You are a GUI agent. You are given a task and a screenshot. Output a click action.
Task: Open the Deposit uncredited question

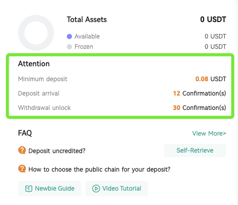coord(57,151)
